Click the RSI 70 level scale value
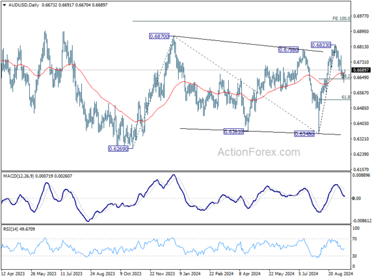Viewport: 372px width, 279px height. pyautogui.click(x=355, y=239)
